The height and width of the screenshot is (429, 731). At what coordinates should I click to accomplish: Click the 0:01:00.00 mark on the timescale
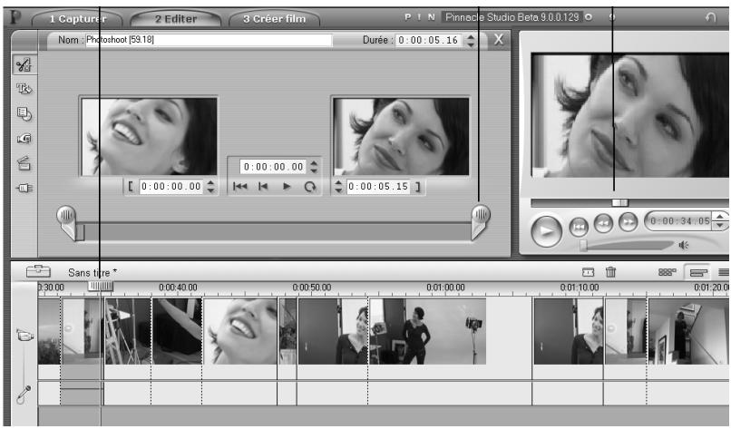445,288
